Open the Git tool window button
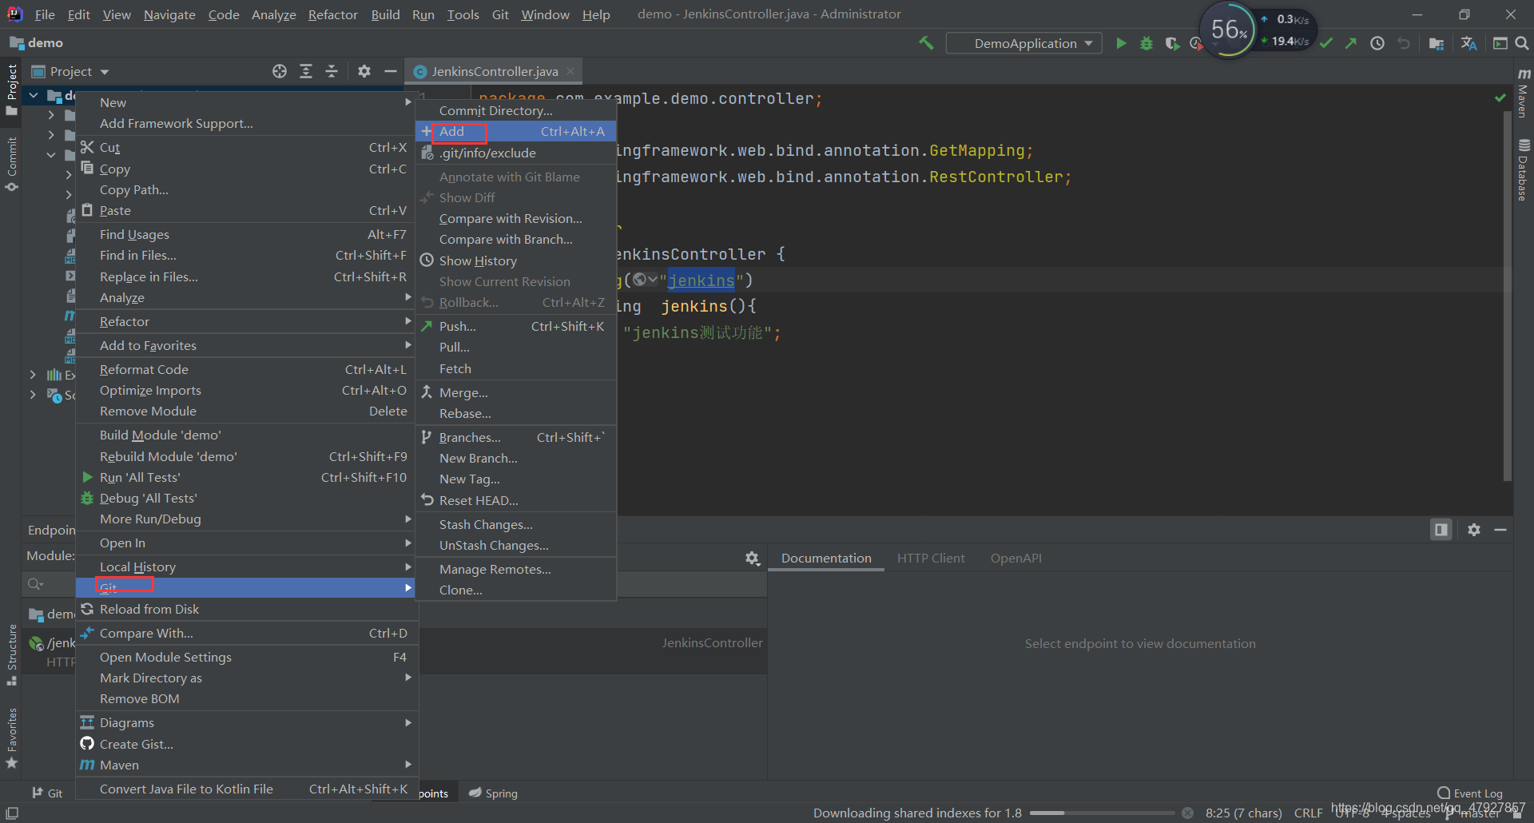The image size is (1534, 823). click(x=47, y=793)
